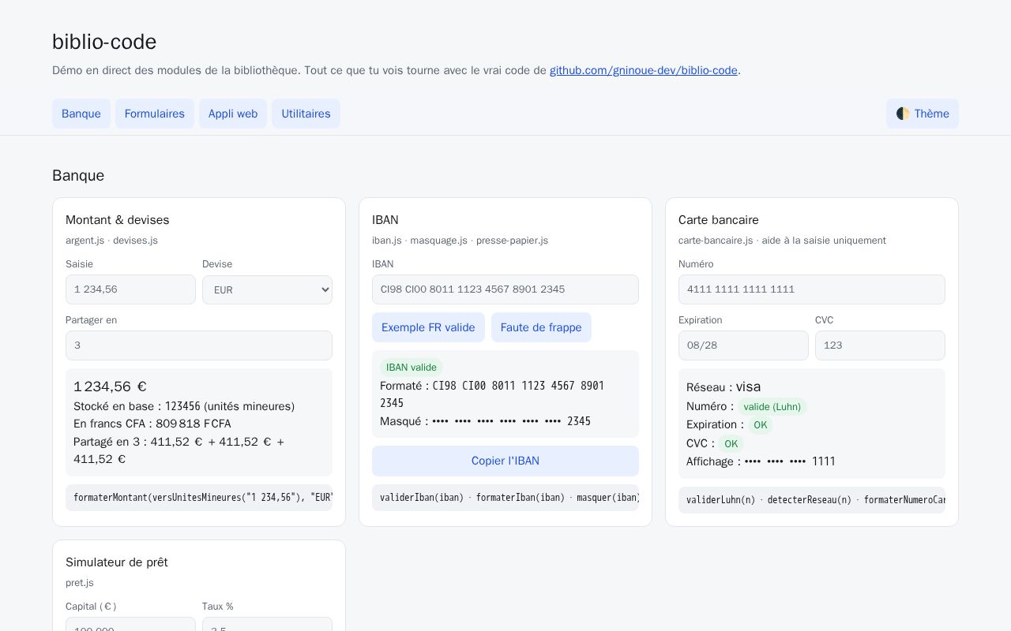
Task: Click the formaterMontant code snippet
Action: coord(199,498)
